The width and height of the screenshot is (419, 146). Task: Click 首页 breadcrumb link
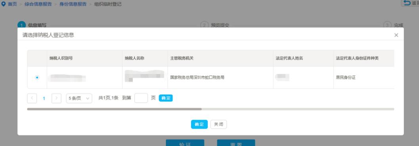pyautogui.click(x=12, y=4)
